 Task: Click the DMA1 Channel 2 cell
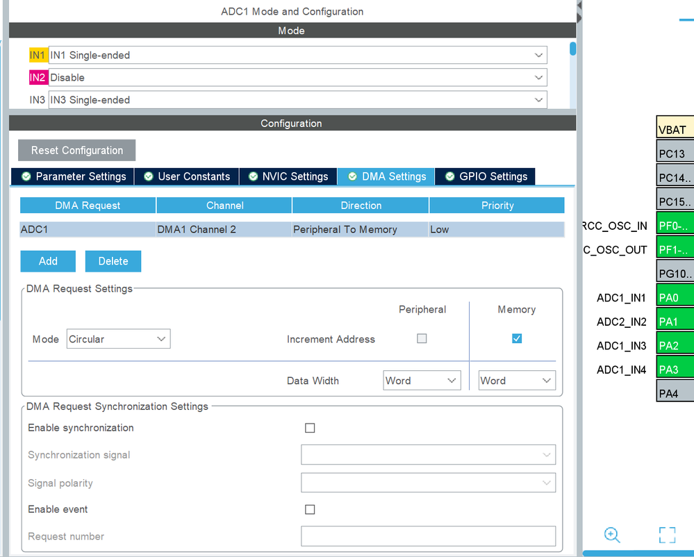pos(224,230)
